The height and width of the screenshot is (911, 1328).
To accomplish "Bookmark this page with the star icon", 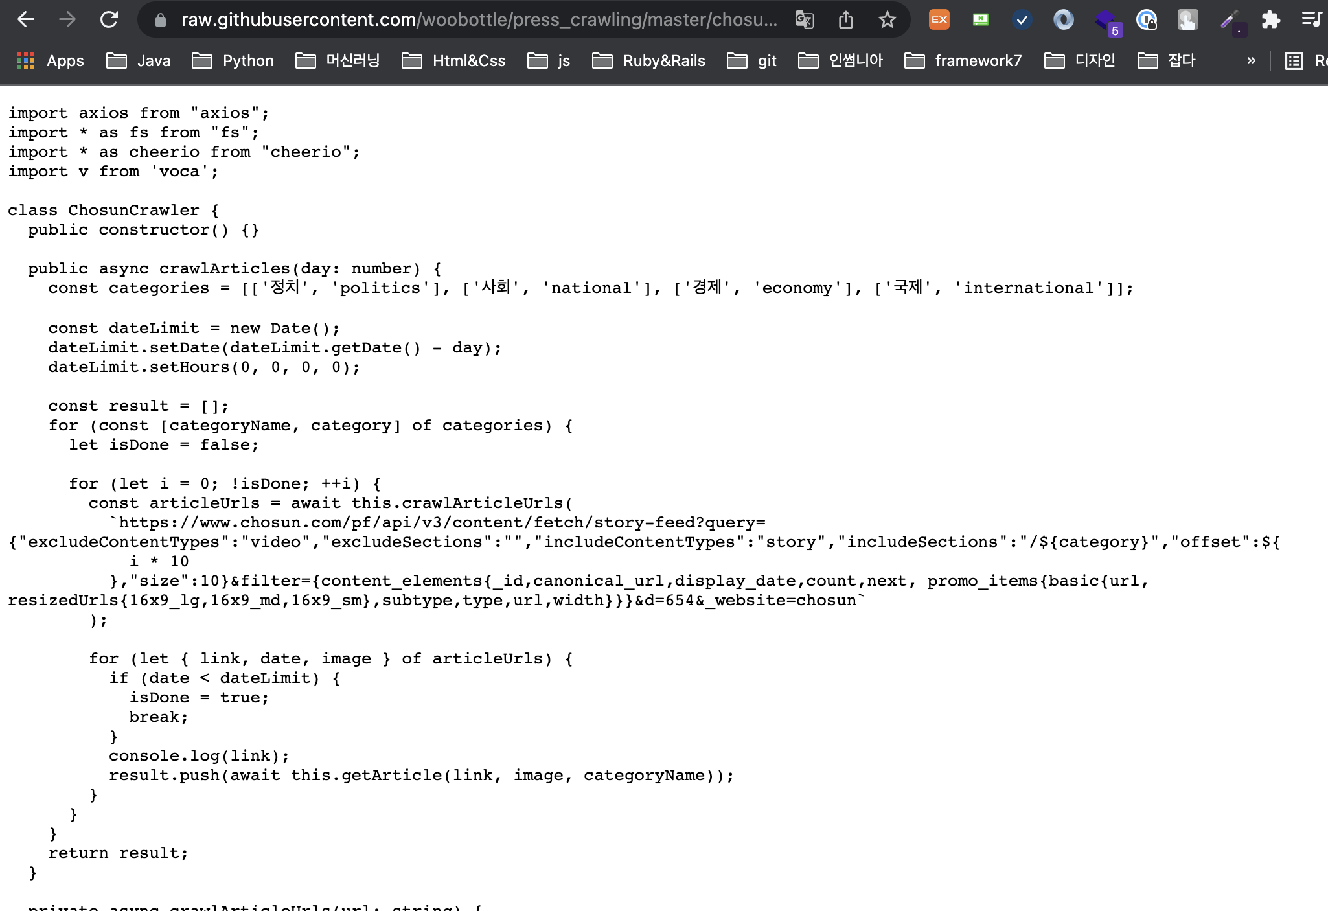I will coord(887,20).
